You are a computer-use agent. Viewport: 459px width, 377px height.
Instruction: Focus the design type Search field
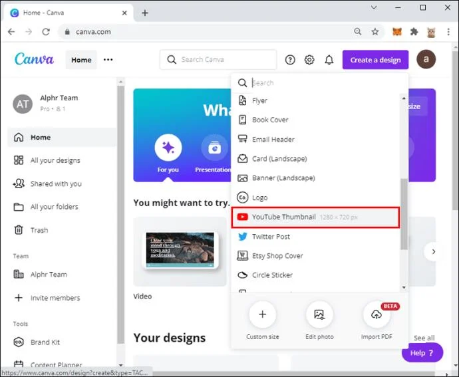coord(320,83)
